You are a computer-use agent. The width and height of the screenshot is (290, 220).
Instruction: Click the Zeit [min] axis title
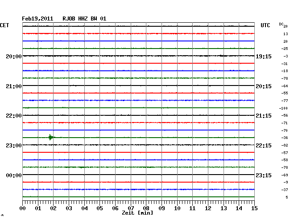click(x=137, y=213)
